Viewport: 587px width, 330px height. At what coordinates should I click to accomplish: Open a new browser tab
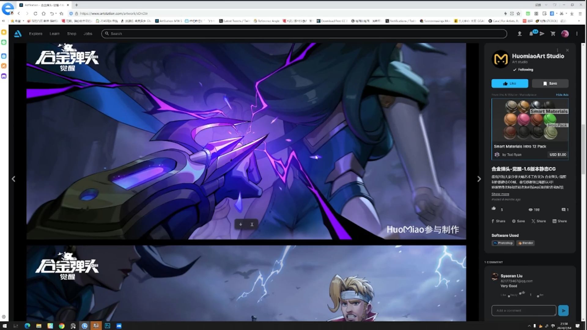76,5
